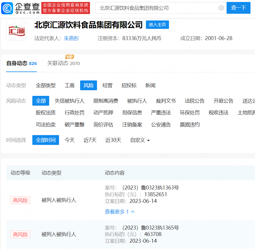The image size is (255, 250).
Task: Select 招投标 dynamic type filter
Action: point(129,85)
